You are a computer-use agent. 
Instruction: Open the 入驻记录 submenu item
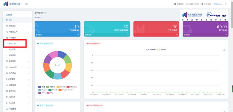[12, 49]
